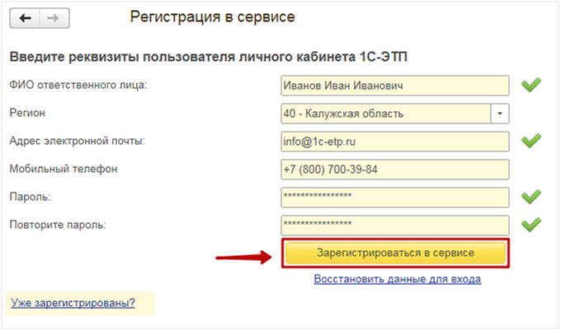561x330 pixels.
Task: Click the back navigation arrow
Action: click(25, 17)
